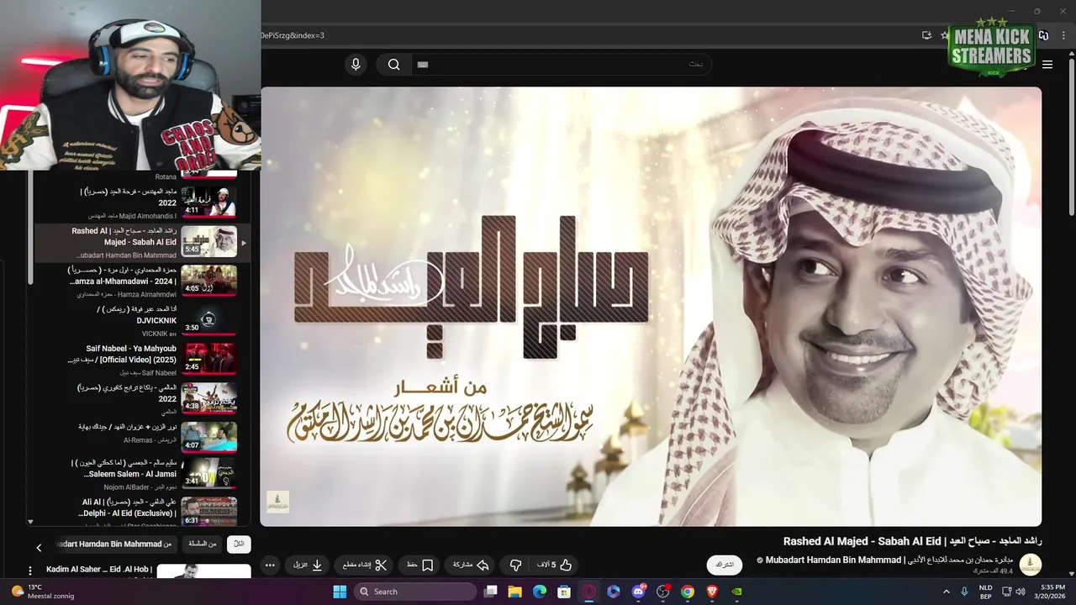
Task: Open the NVIDIA app from the taskbar
Action: click(x=737, y=592)
